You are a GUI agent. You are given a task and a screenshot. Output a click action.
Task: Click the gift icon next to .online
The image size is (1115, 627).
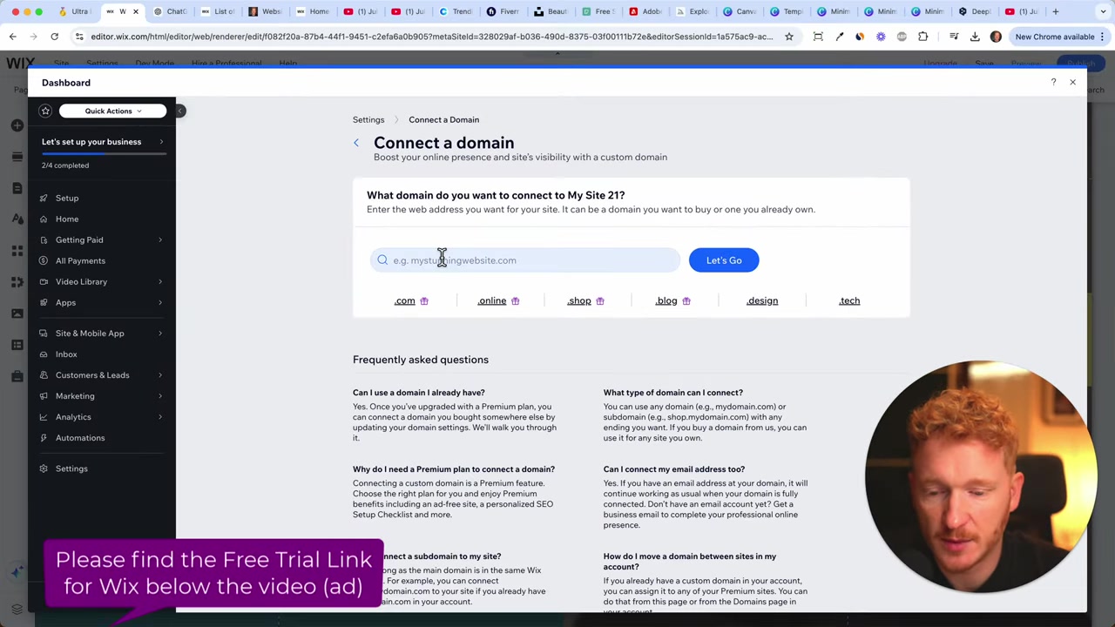[515, 301]
